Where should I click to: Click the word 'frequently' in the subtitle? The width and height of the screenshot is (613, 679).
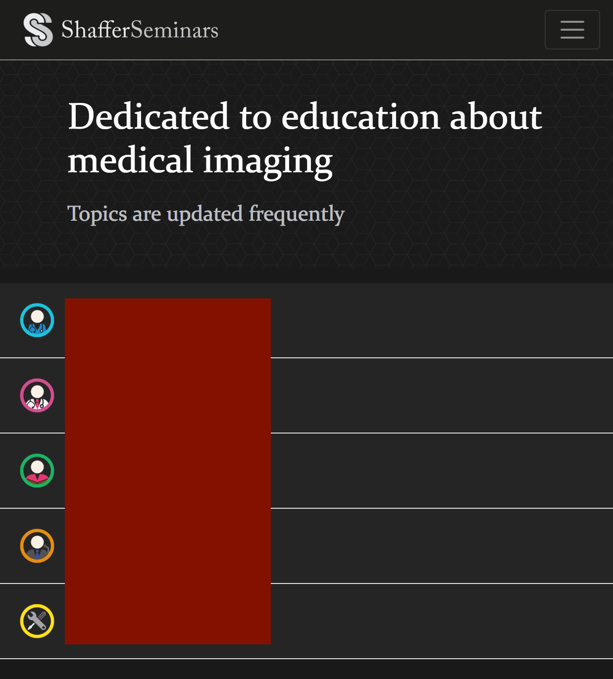tap(297, 214)
